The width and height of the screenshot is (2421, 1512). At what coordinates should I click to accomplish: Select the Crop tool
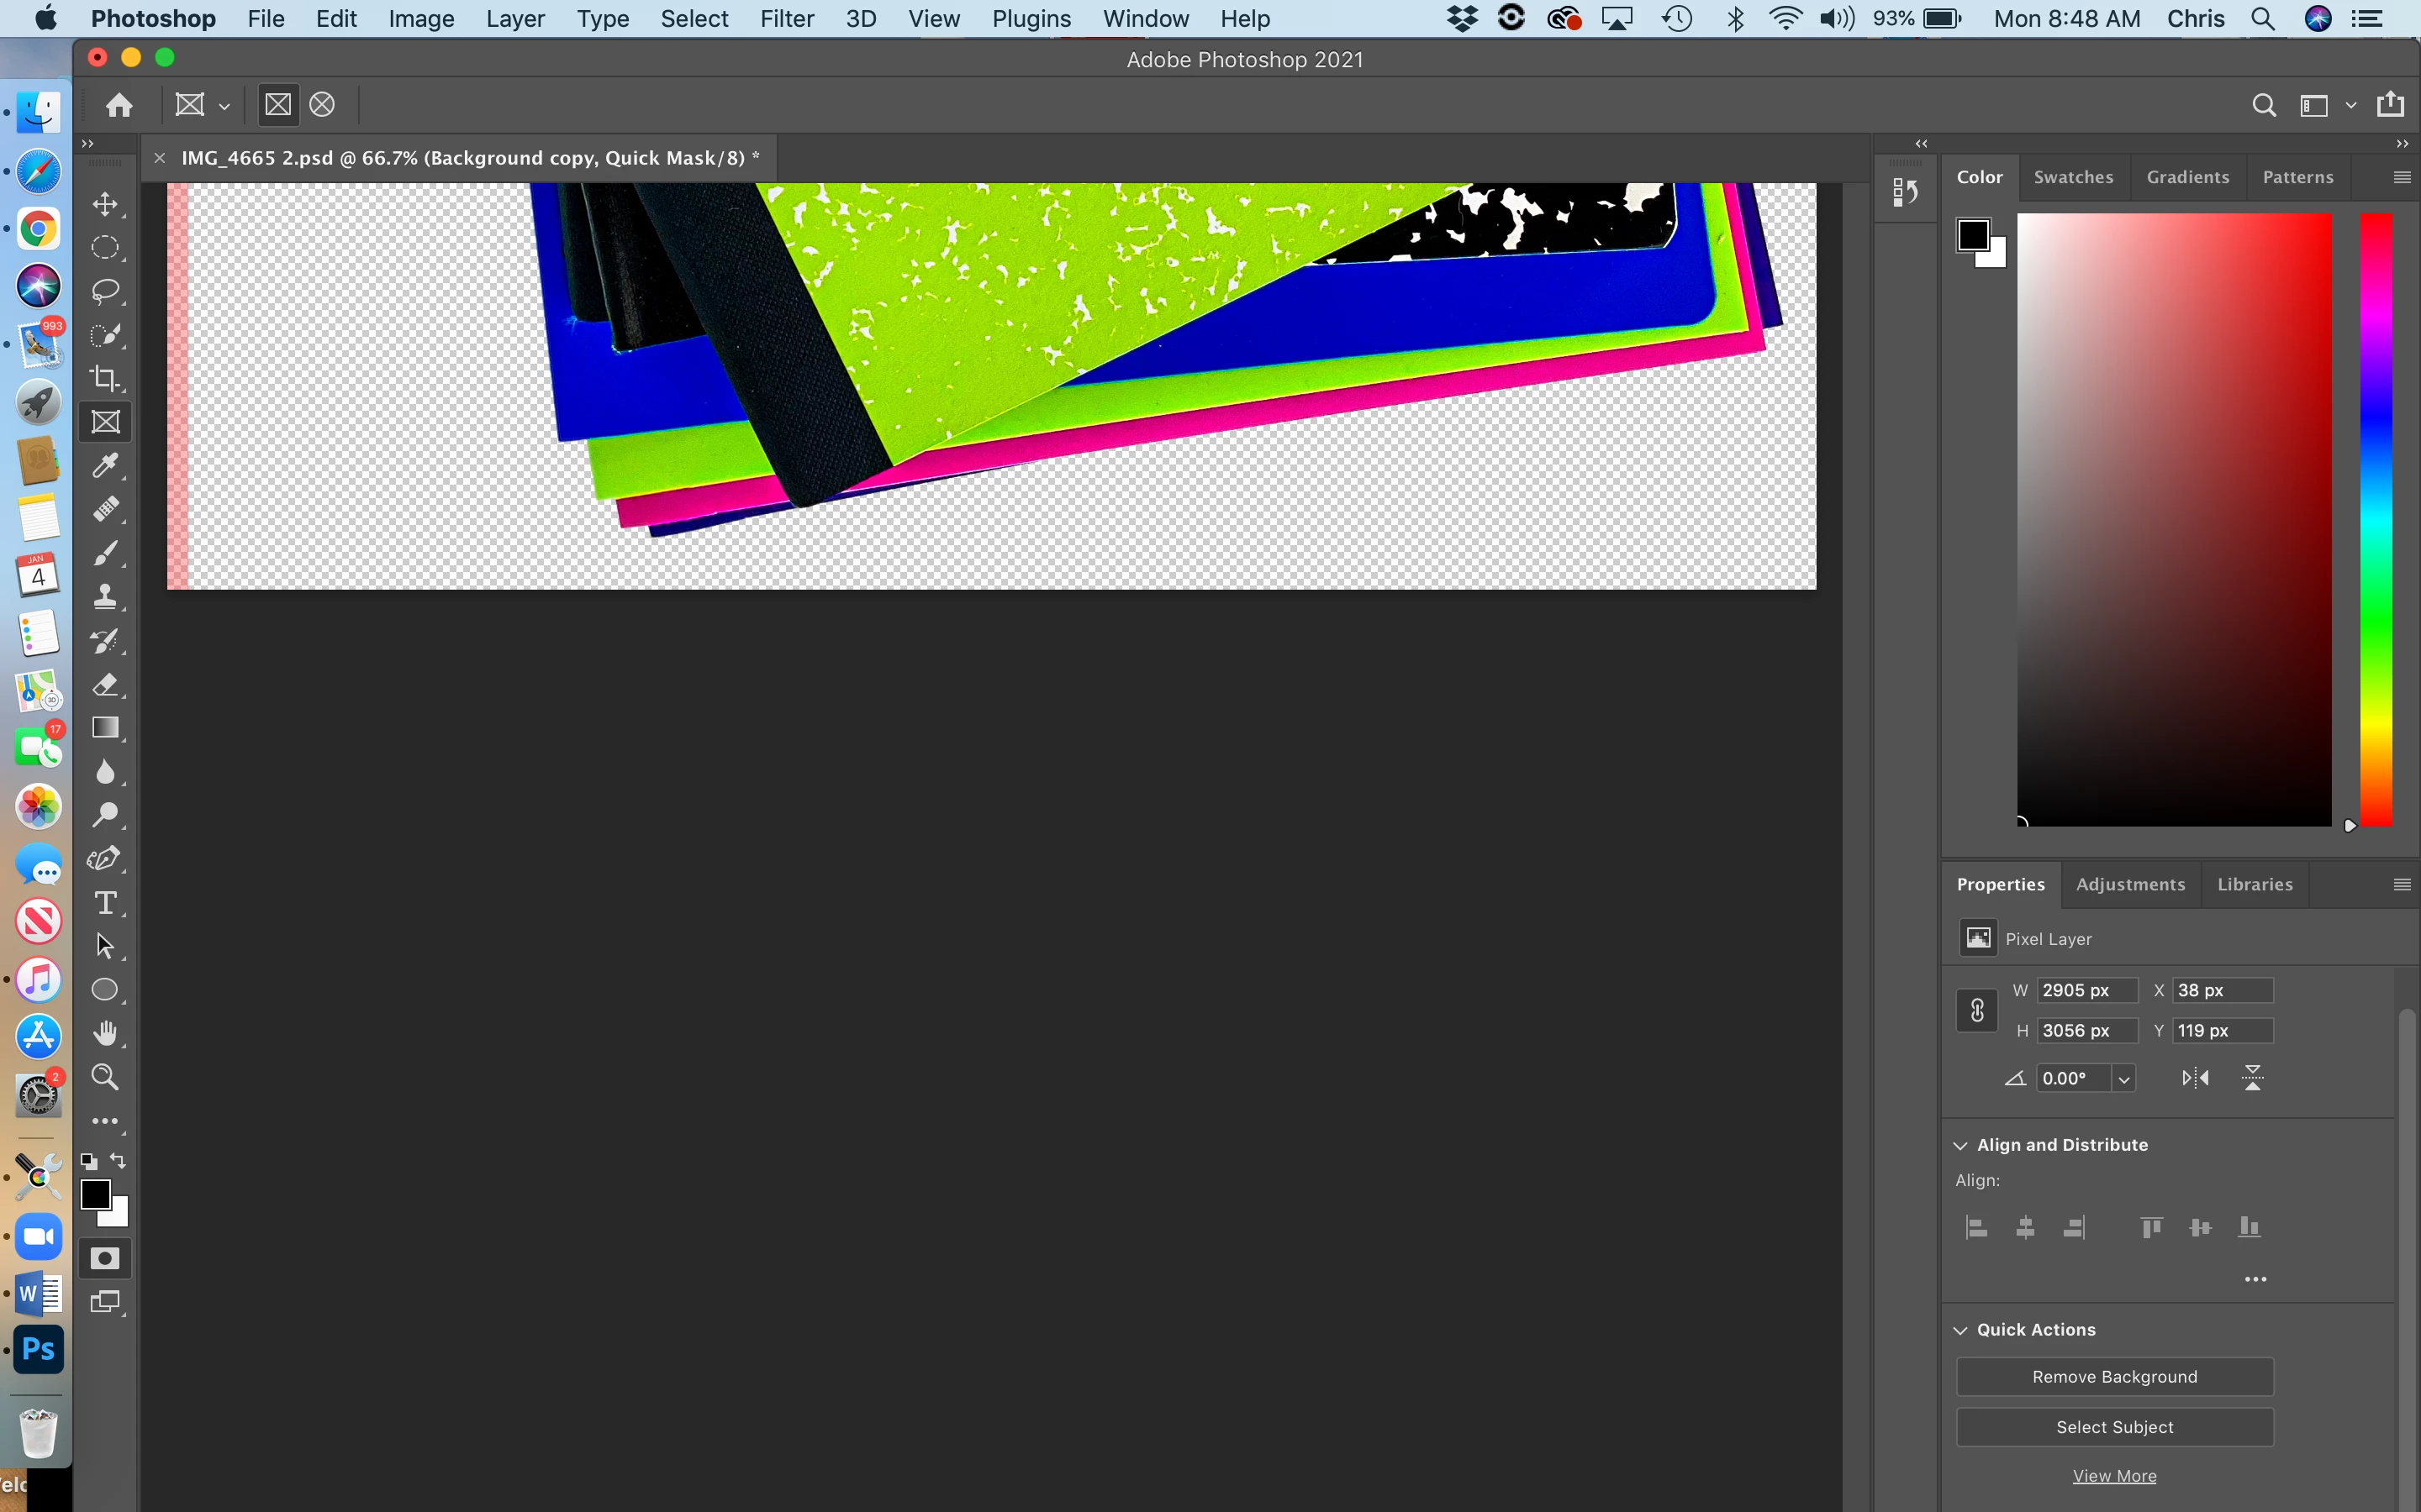click(x=105, y=378)
